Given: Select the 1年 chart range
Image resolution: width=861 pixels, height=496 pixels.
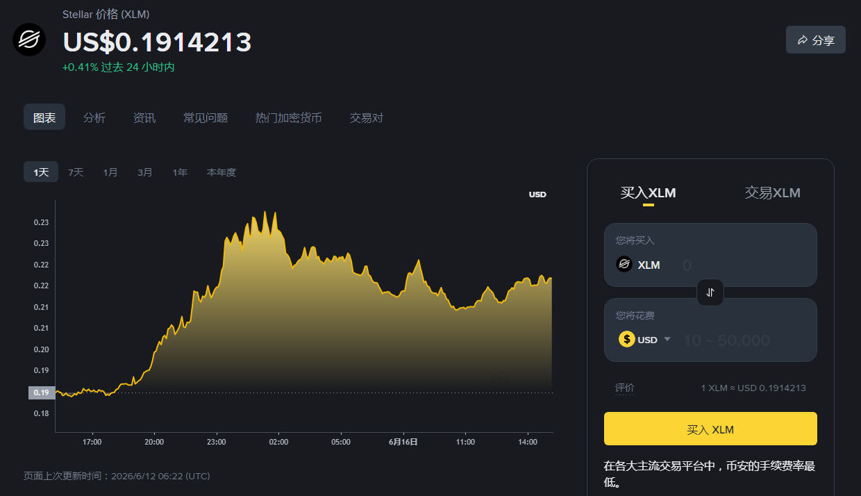Looking at the screenshot, I should click(180, 172).
